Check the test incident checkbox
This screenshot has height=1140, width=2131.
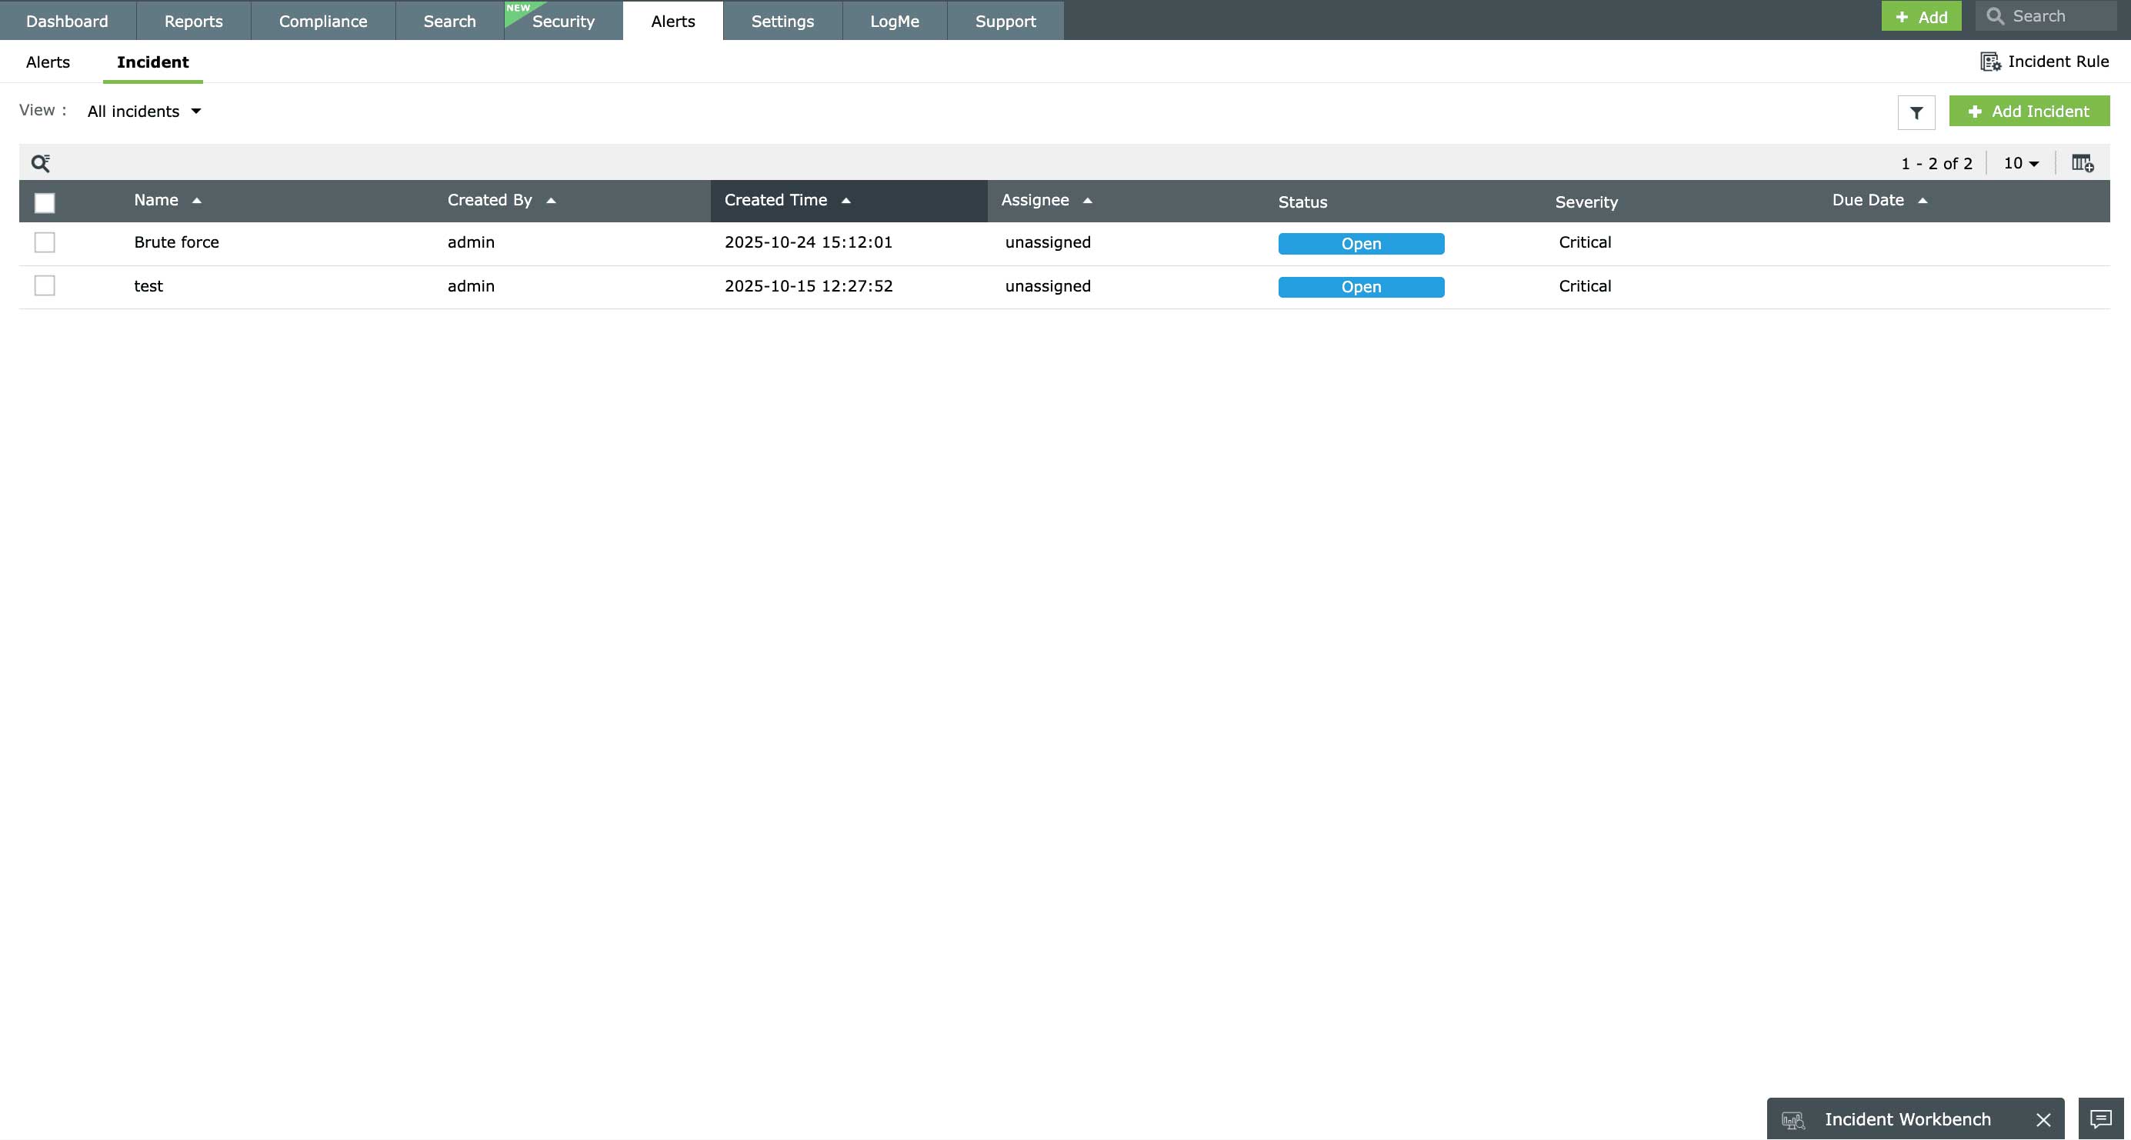pyautogui.click(x=45, y=285)
